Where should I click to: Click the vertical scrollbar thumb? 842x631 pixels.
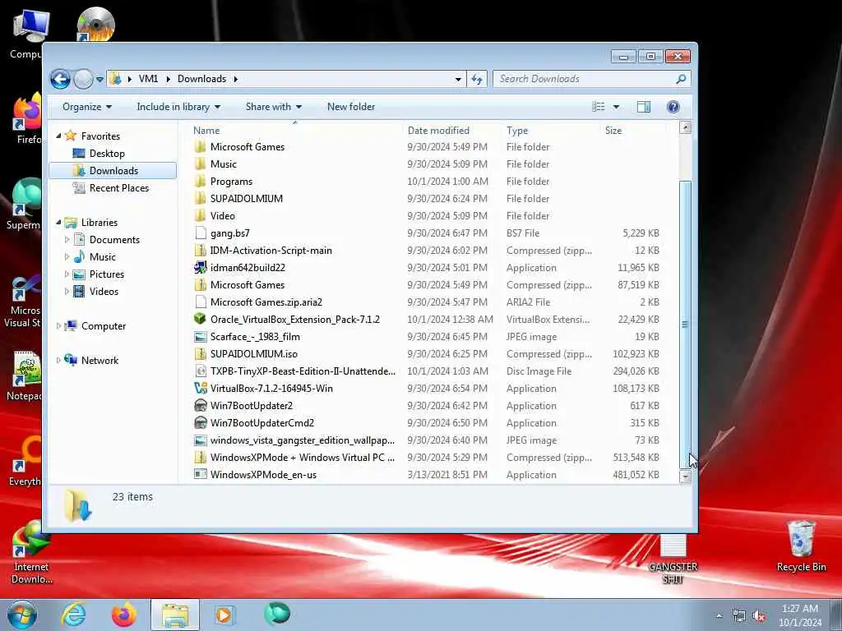685,325
